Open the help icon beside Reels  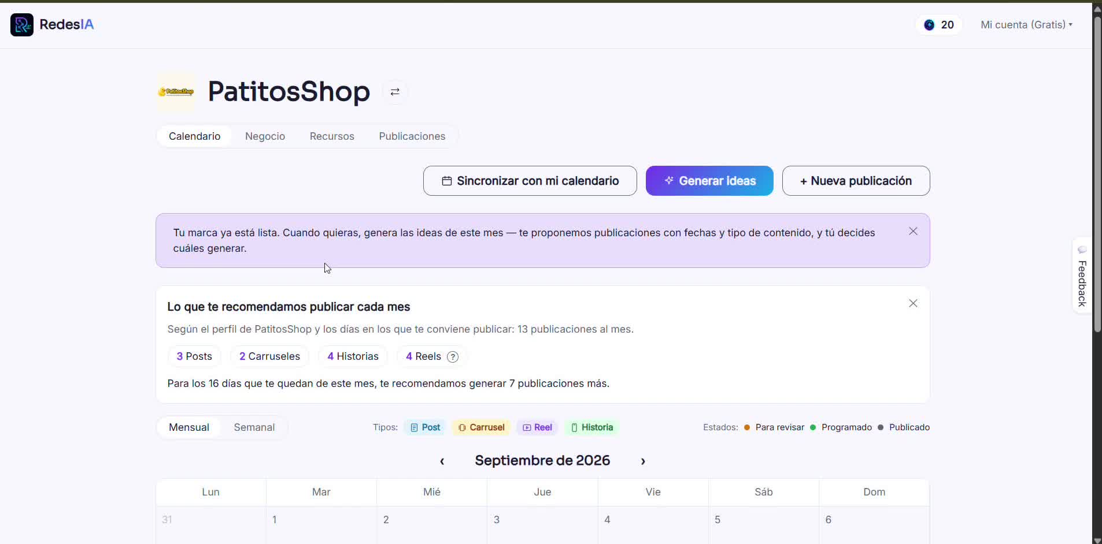(x=453, y=357)
